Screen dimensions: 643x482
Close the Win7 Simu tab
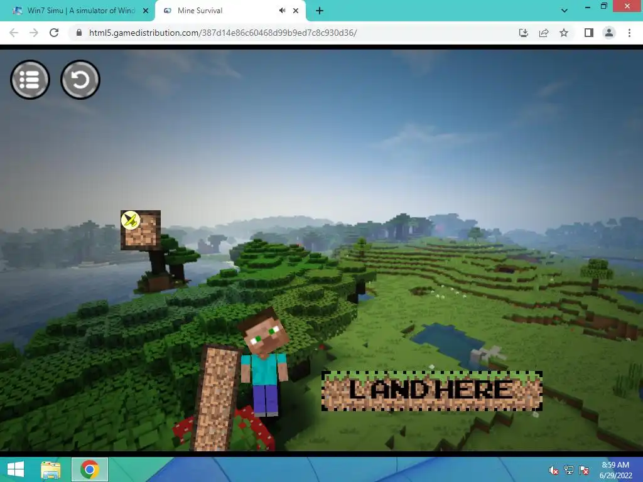(x=146, y=11)
